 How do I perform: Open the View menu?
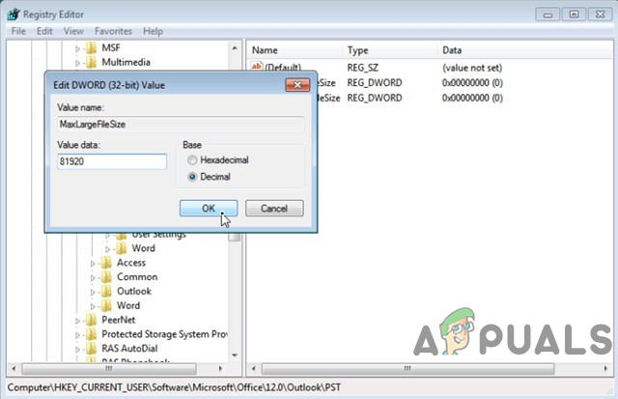(73, 31)
